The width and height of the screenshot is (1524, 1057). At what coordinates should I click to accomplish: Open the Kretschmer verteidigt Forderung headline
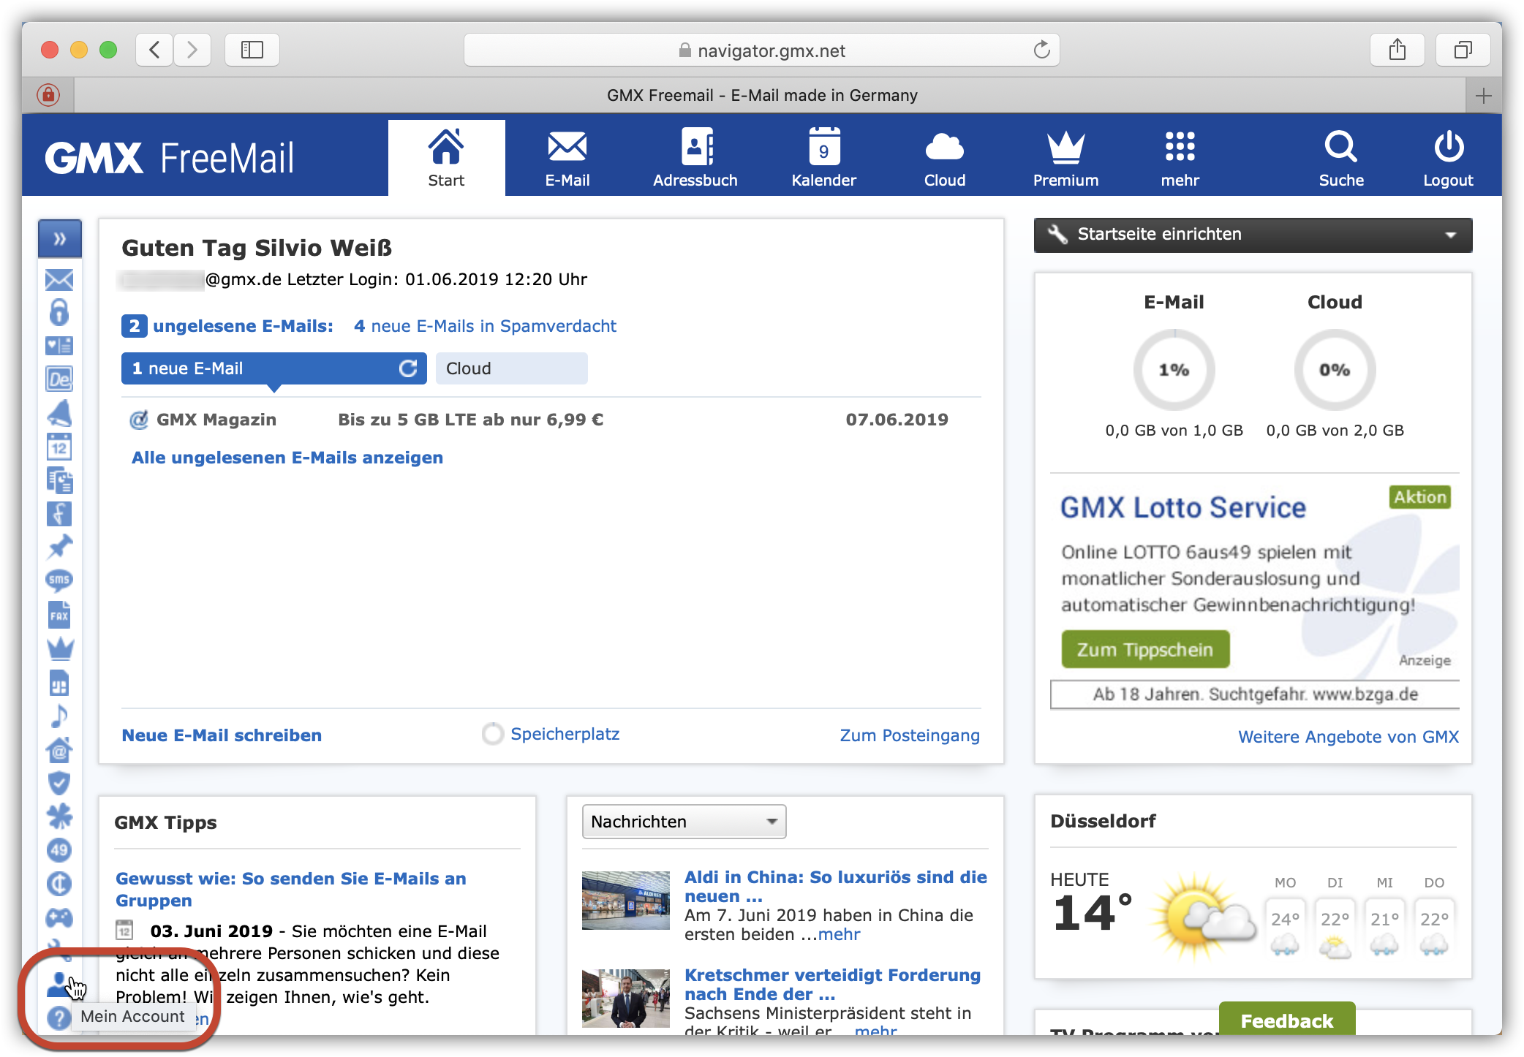pyautogui.click(x=832, y=985)
